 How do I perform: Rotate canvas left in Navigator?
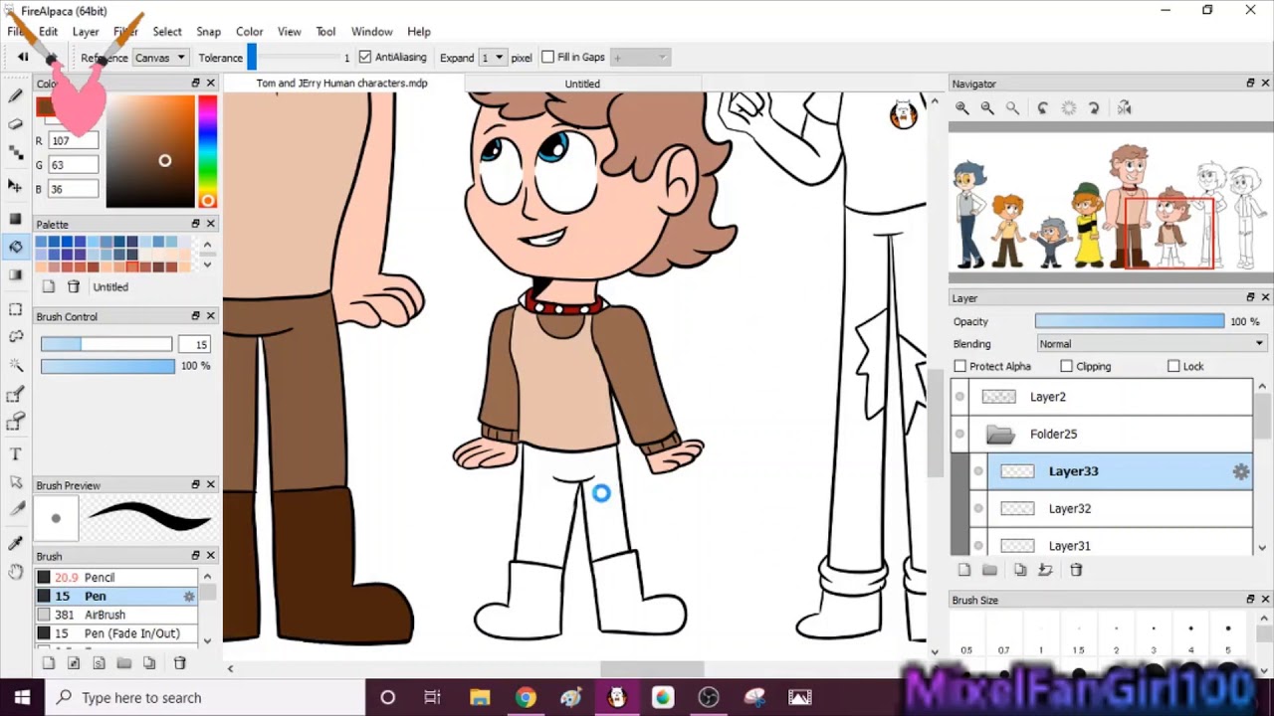tap(1043, 107)
